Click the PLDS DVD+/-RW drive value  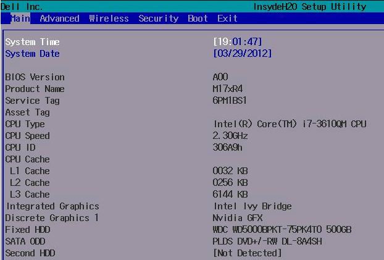(267, 241)
